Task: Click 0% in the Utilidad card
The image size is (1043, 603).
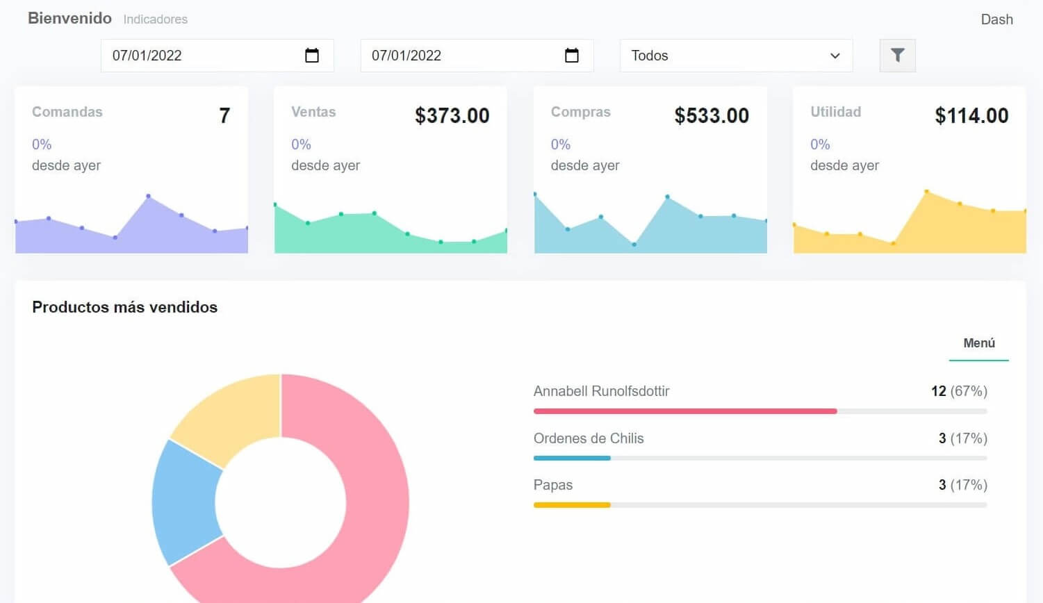Action: (x=820, y=144)
